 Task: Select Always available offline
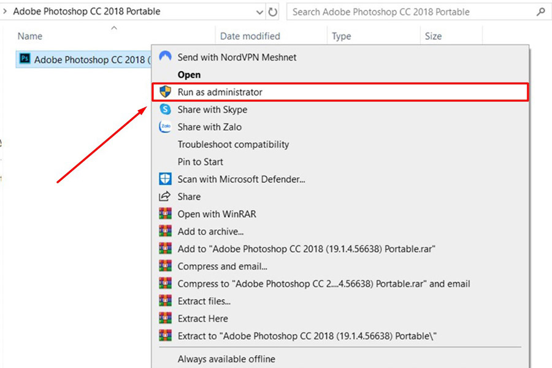pyautogui.click(x=340, y=359)
